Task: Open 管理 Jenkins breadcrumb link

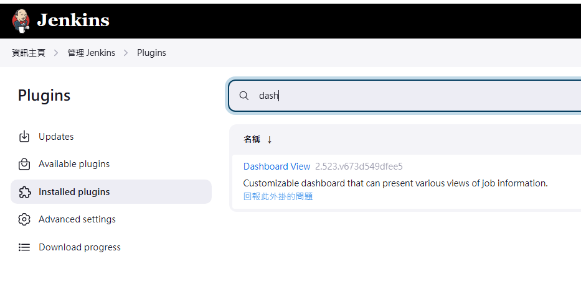Action: [x=91, y=53]
